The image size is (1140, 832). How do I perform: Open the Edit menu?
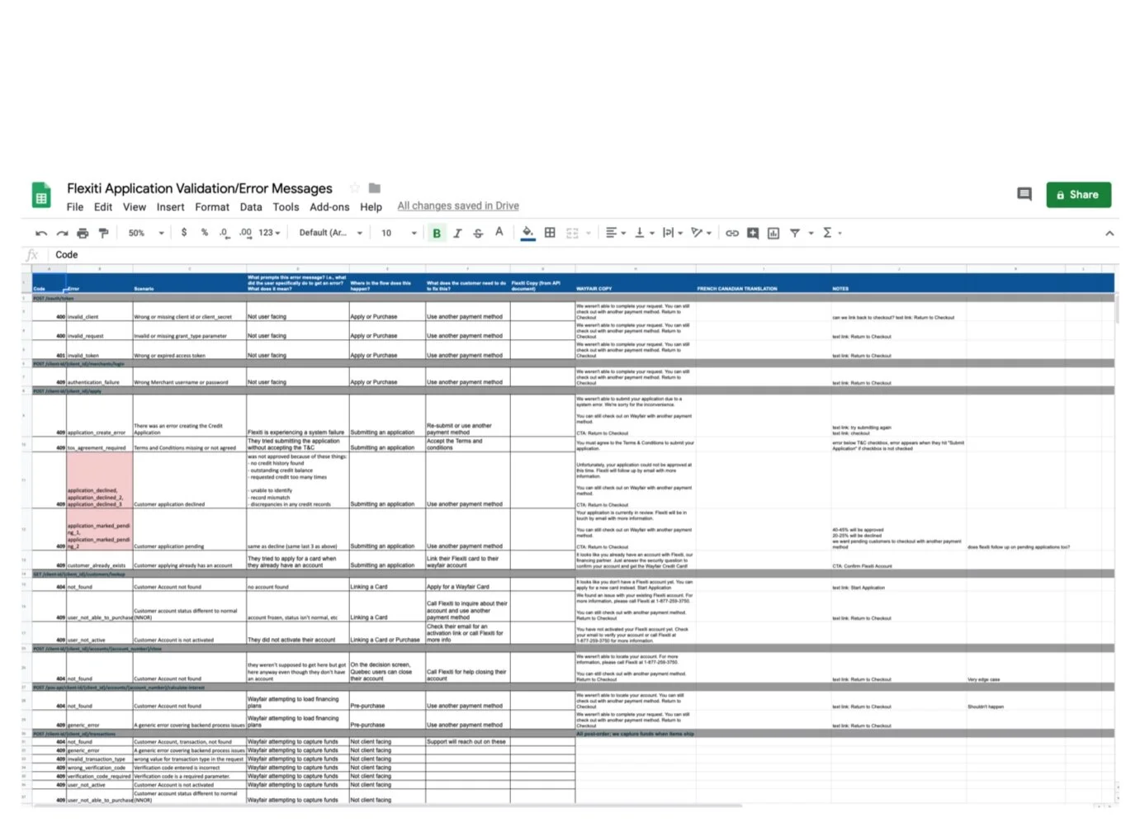click(x=103, y=207)
